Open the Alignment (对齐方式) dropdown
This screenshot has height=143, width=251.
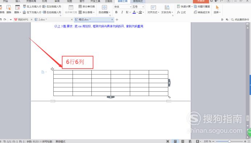click(x=153, y=9)
